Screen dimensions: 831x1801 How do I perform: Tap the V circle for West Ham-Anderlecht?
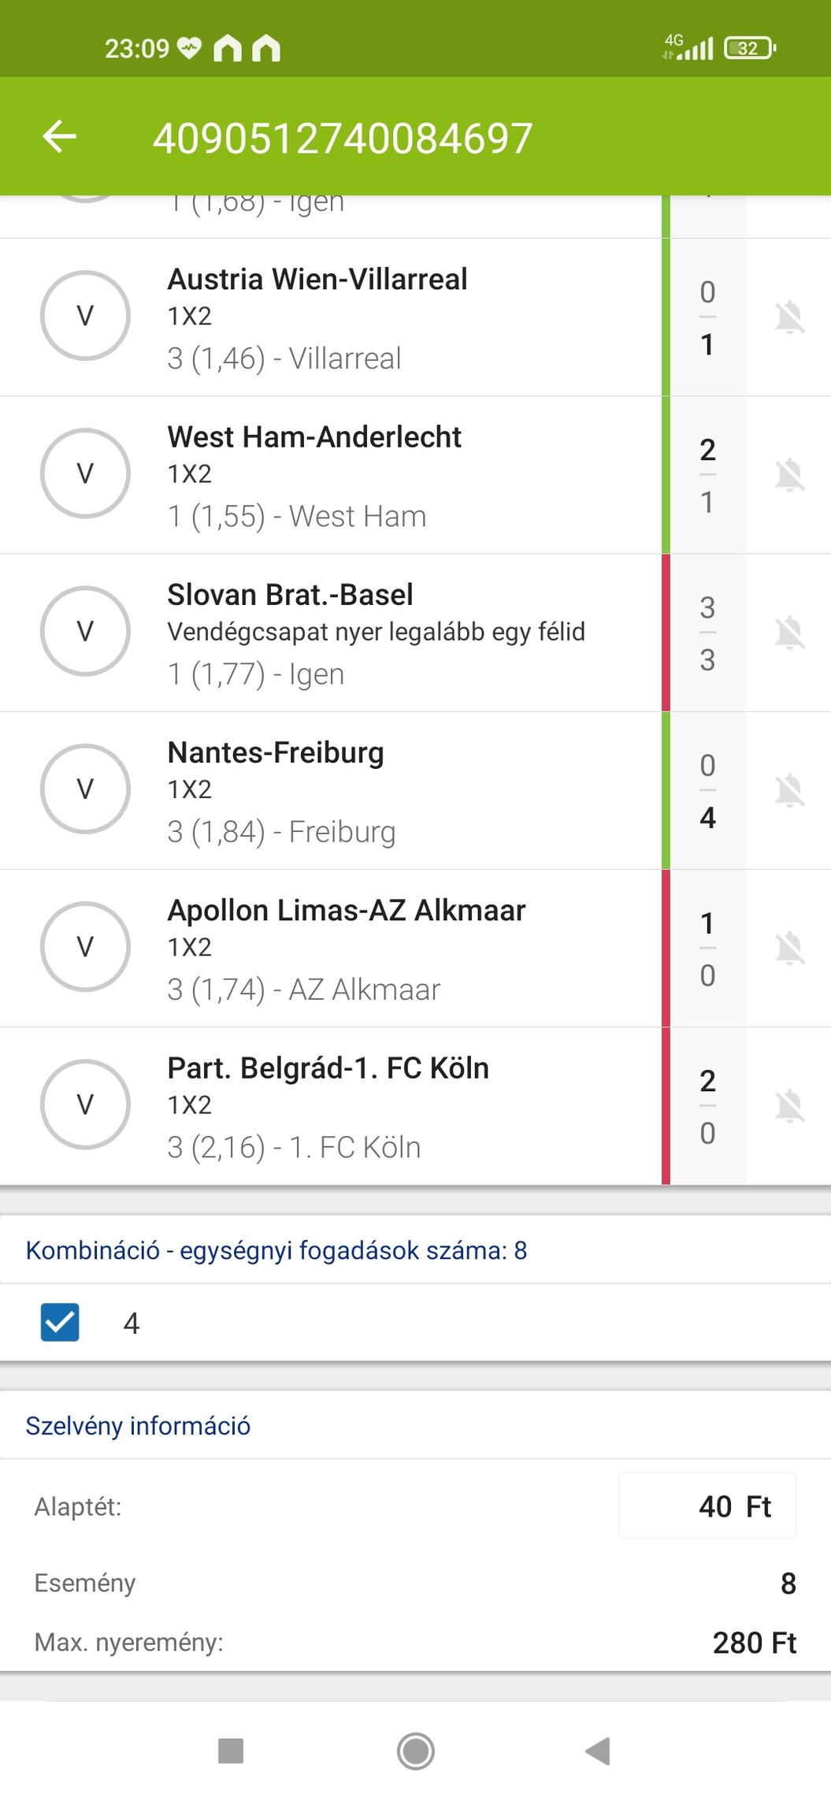click(x=85, y=473)
